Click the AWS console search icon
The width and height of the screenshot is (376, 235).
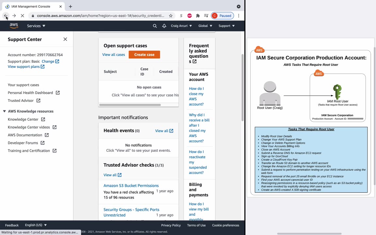pos(155,26)
